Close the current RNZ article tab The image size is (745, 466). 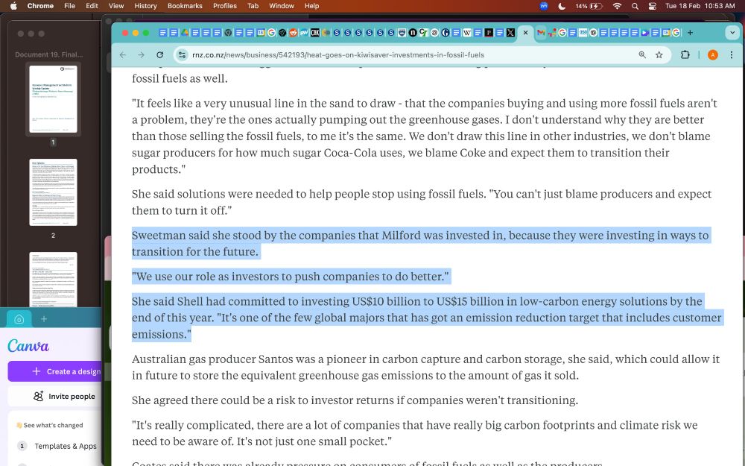[525, 32]
